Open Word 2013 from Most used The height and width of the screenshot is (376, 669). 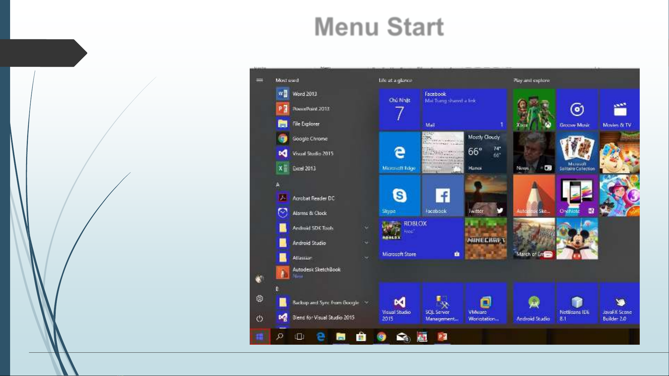304,94
